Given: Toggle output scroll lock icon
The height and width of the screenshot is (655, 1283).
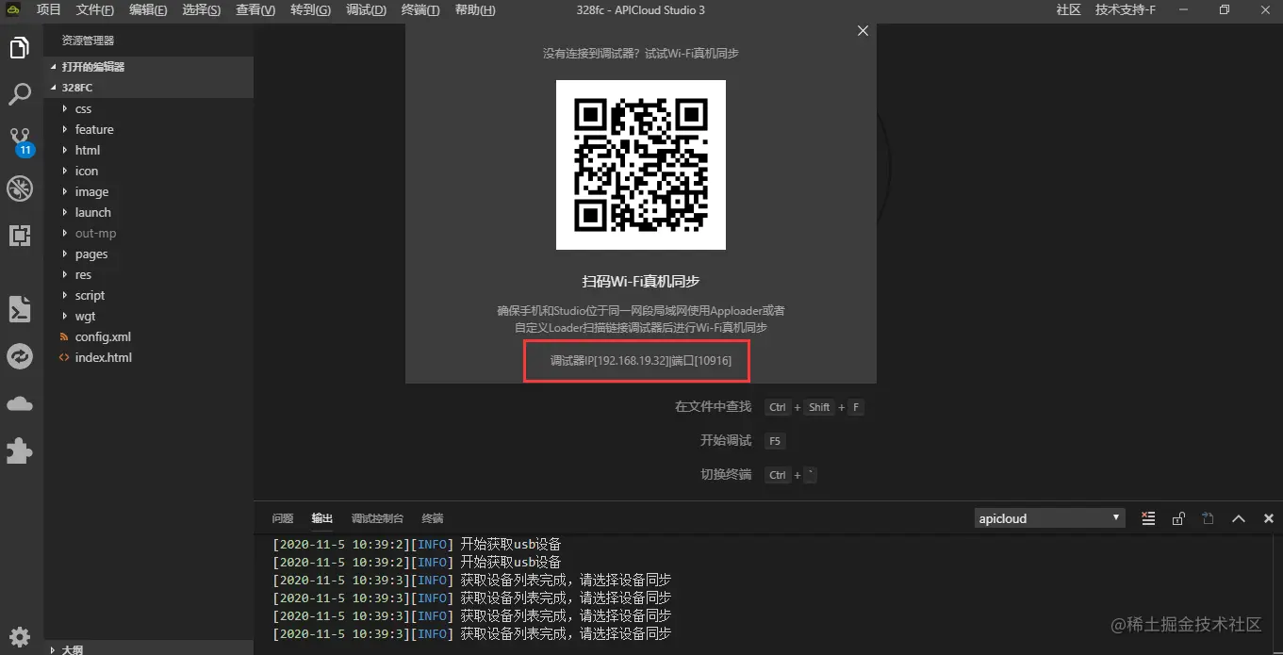Looking at the screenshot, I should tap(1178, 518).
